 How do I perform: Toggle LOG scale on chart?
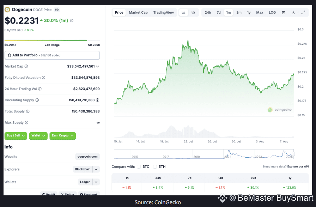272,12
